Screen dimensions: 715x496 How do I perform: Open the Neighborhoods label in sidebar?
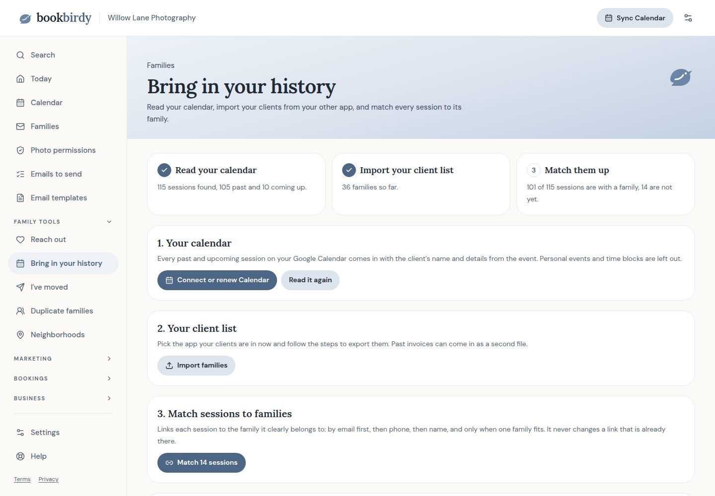pyautogui.click(x=58, y=335)
